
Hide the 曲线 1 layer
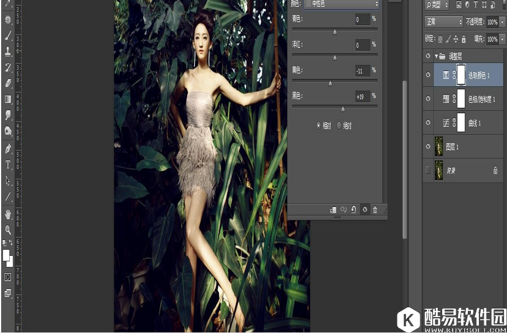(428, 122)
